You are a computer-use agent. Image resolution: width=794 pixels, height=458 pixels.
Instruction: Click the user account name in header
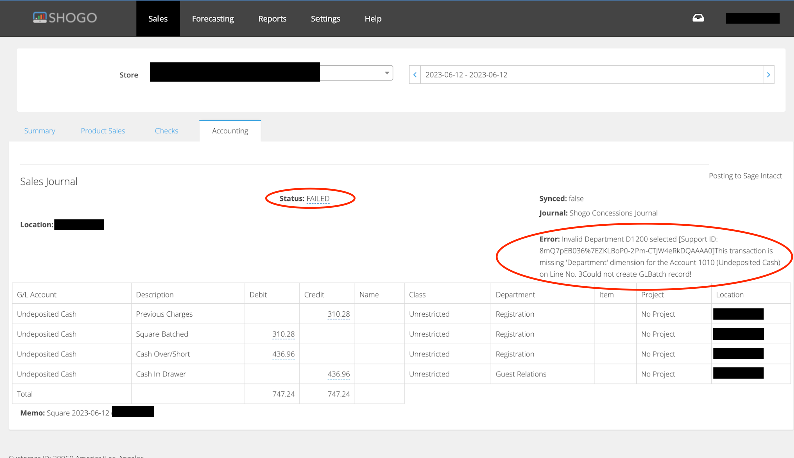pos(752,18)
